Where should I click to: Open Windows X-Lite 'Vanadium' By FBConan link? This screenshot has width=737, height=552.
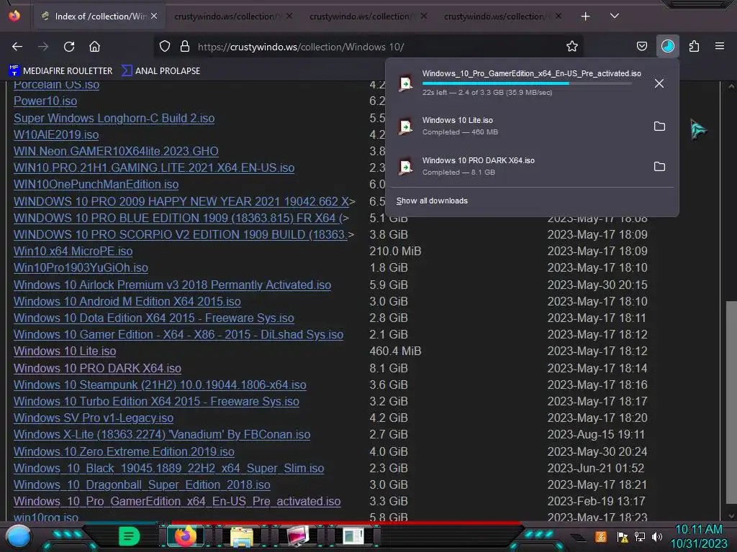click(x=162, y=435)
